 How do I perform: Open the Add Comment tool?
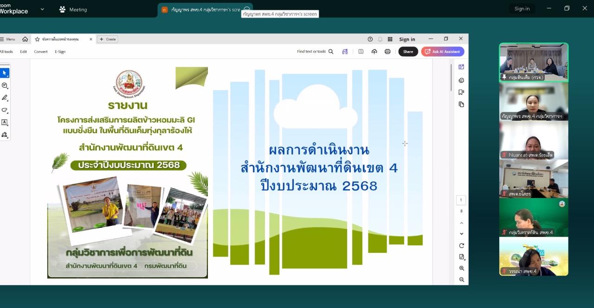pos(5,85)
